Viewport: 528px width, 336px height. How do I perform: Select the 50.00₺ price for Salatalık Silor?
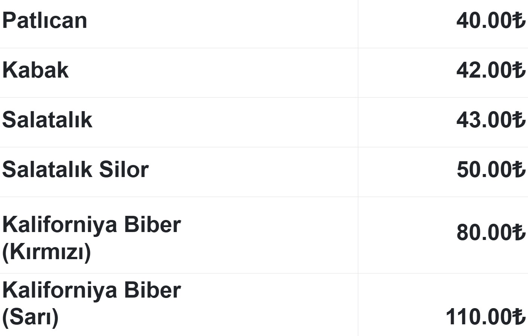(x=490, y=170)
